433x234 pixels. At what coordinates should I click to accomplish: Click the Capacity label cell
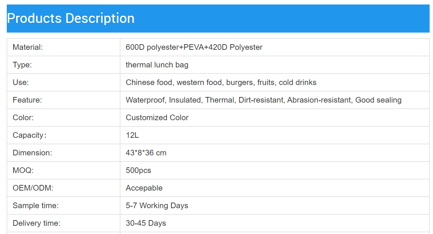(29, 135)
